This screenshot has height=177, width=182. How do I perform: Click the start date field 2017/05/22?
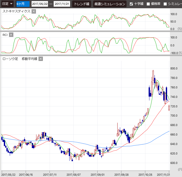click(40, 4)
